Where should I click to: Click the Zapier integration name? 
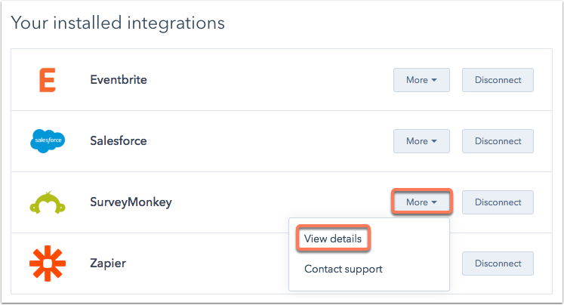[108, 263]
